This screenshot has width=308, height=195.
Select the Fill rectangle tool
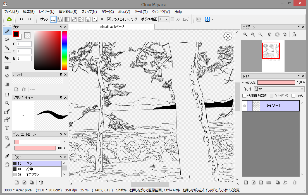7,67
